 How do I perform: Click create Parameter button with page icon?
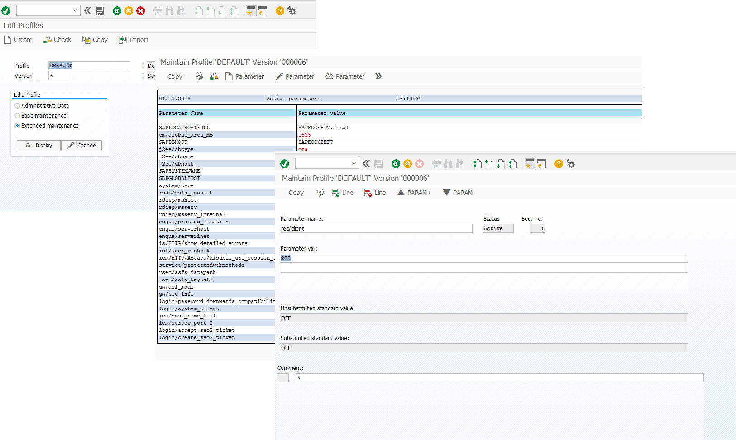click(x=244, y=76)
